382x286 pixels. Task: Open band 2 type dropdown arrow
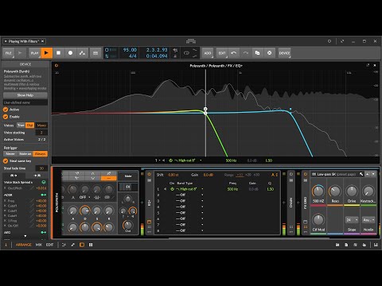point(202,195)
